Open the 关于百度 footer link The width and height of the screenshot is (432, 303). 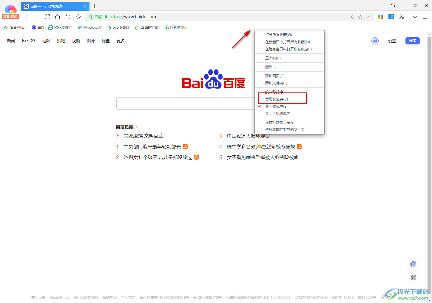38,298
